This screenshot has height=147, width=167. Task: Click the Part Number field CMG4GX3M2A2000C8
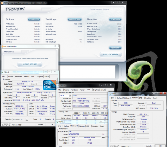pos(81,106)
